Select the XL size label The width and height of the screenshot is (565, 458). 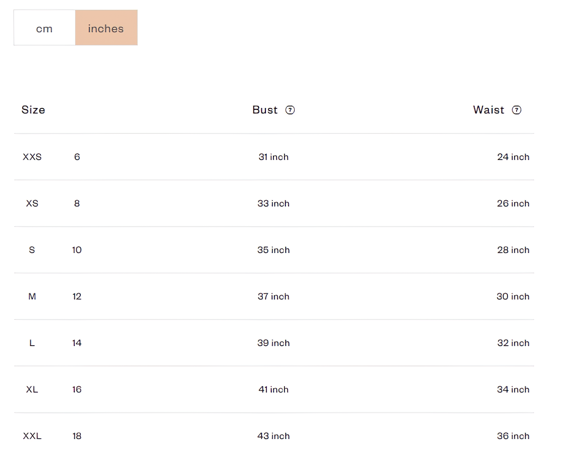coord(32,389)
